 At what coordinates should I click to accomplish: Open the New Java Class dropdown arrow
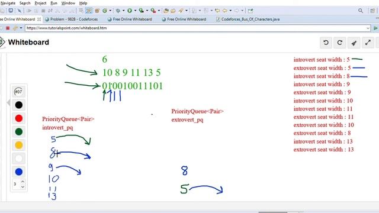110,11
